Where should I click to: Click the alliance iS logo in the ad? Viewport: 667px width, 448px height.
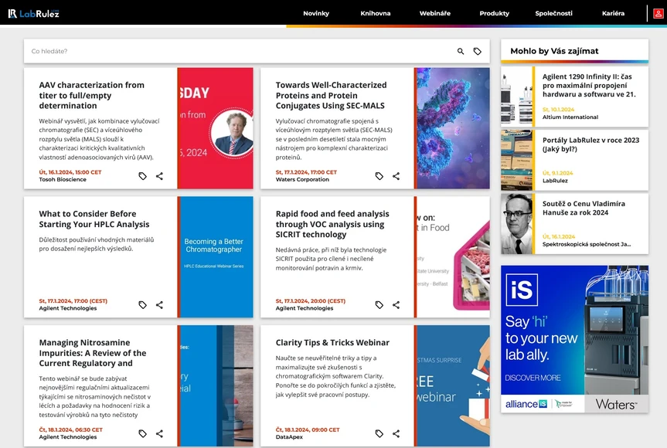(526, 404)
